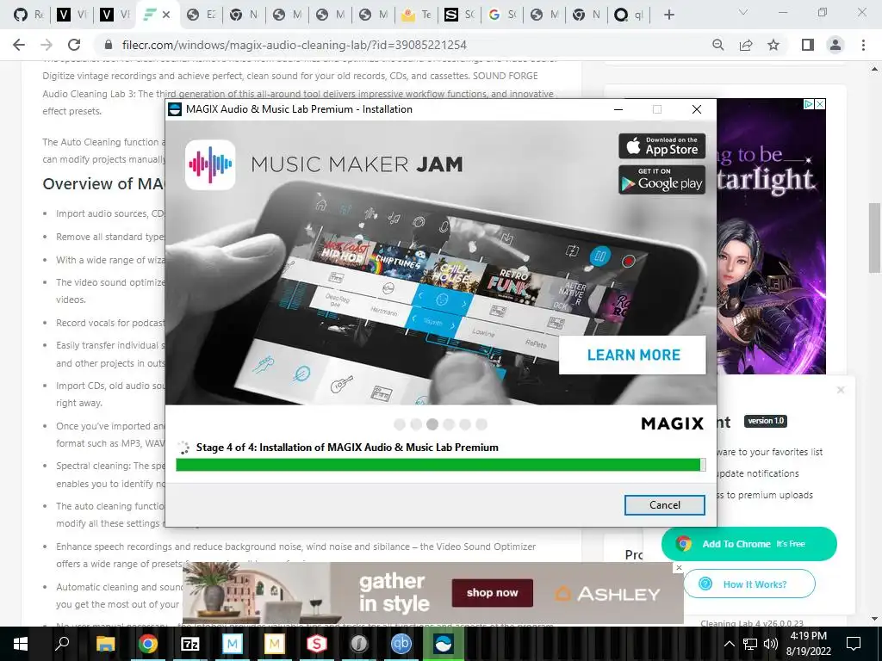
Task: Click the Add To Chrome button
Action: (x=748, y=544)
